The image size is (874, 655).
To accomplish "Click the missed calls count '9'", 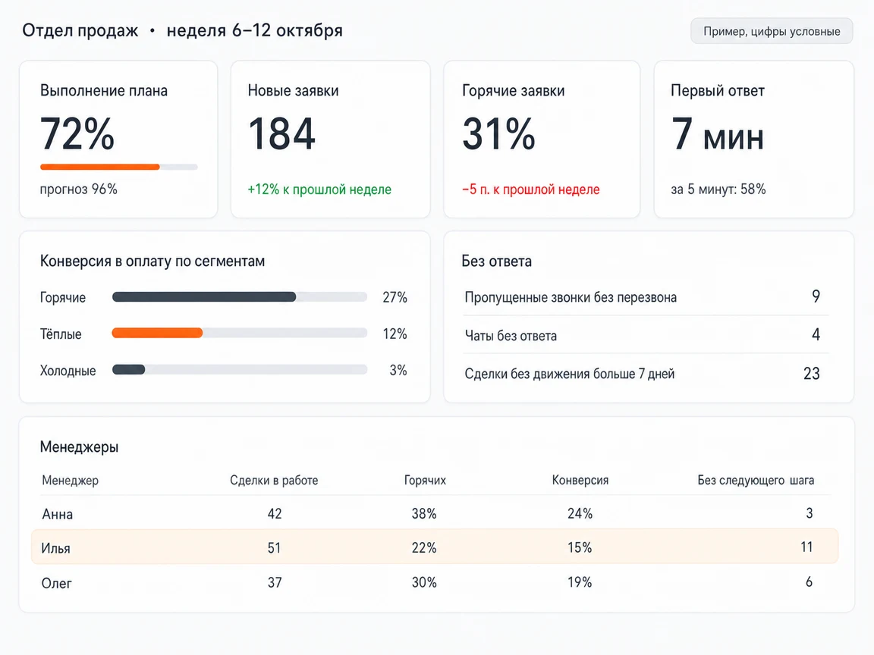I will 816,296.
